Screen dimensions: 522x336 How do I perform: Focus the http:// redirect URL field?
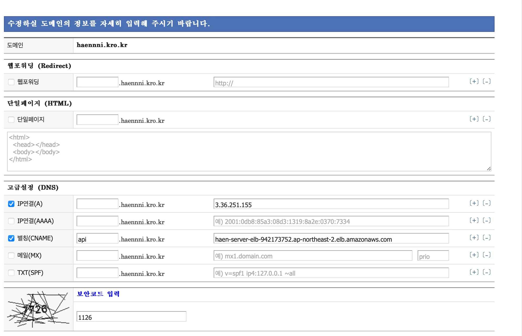click(x=331, y=82)
